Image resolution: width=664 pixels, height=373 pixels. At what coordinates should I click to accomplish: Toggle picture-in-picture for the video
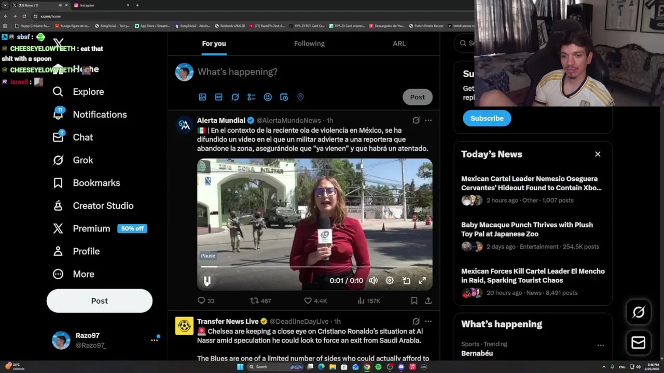pos(406,281)
